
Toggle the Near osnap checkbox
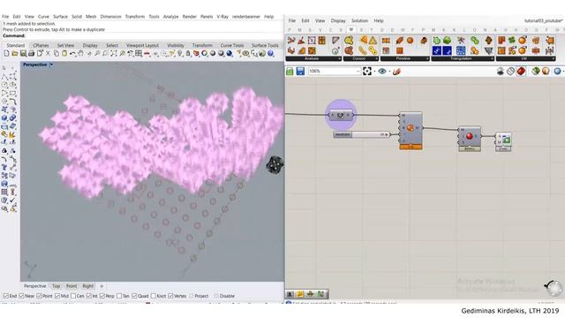21,296
